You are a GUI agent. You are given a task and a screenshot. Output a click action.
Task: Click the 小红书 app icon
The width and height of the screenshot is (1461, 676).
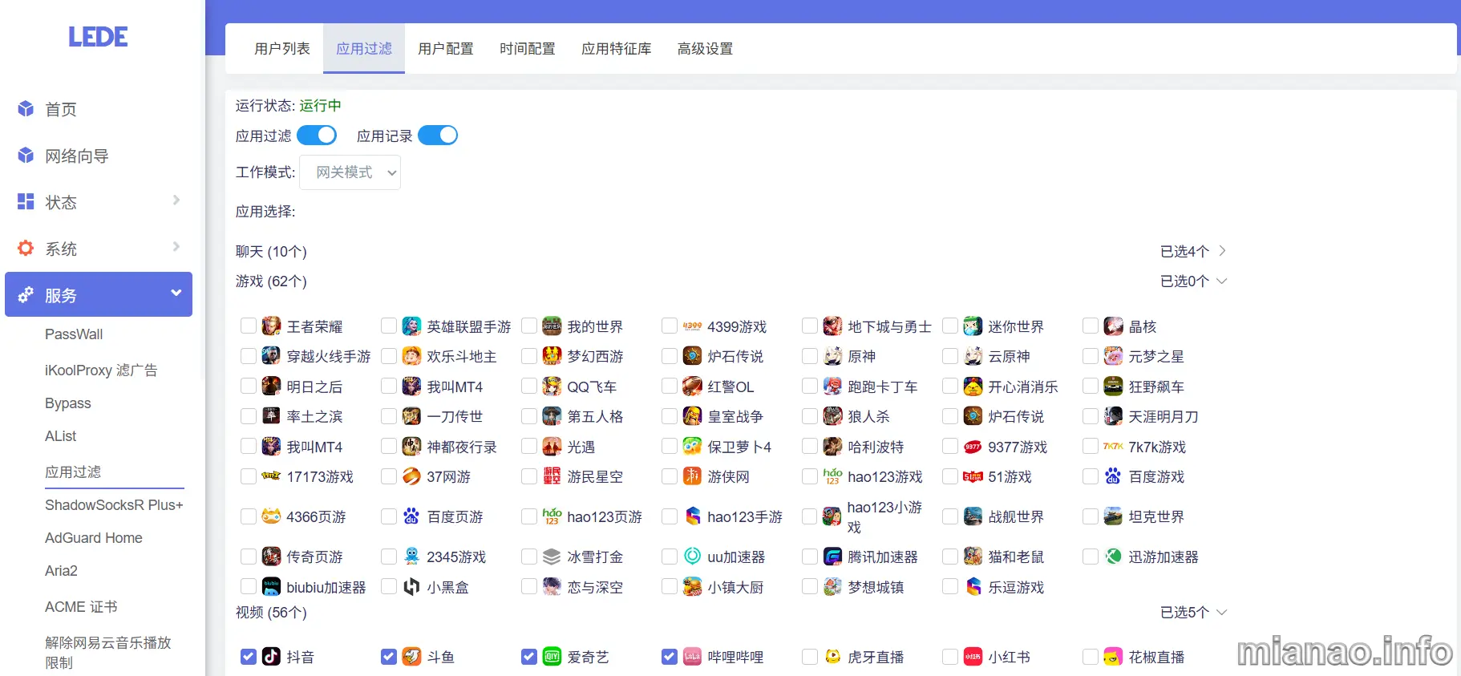coord(973,657)
